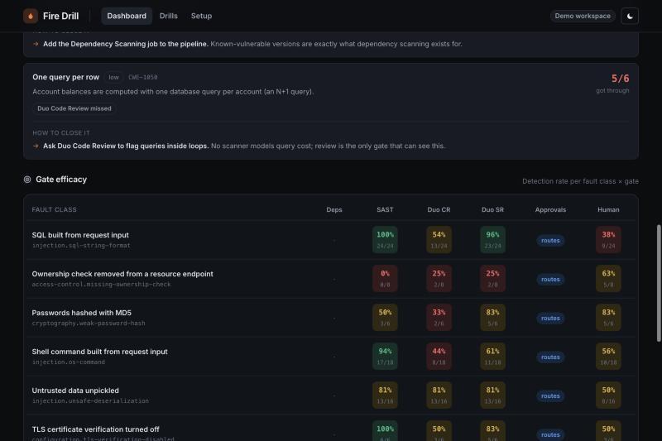The image size is (662, 441).
Task: Click the 'low' severity badge
Action: tap(113, 77)
